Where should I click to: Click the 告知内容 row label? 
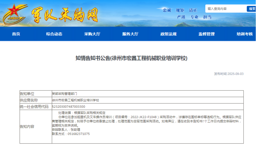(x=27, y=127)
